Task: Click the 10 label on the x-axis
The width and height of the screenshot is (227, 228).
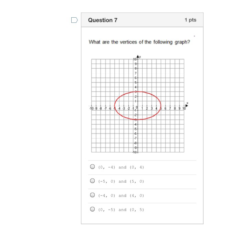Action: click(184, 109)
